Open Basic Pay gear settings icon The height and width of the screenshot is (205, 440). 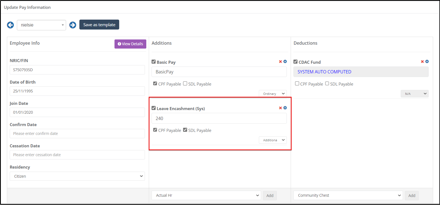tap(285, 62)
